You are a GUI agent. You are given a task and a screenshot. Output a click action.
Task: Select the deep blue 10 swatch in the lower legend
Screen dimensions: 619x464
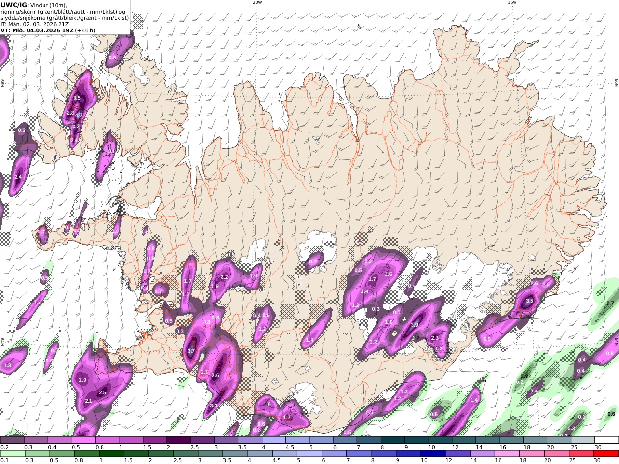click(x=432, y=454)
